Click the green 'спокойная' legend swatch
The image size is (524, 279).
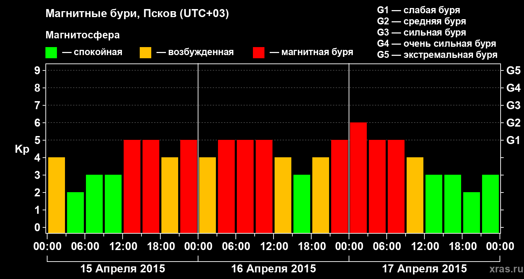point(51,53)
